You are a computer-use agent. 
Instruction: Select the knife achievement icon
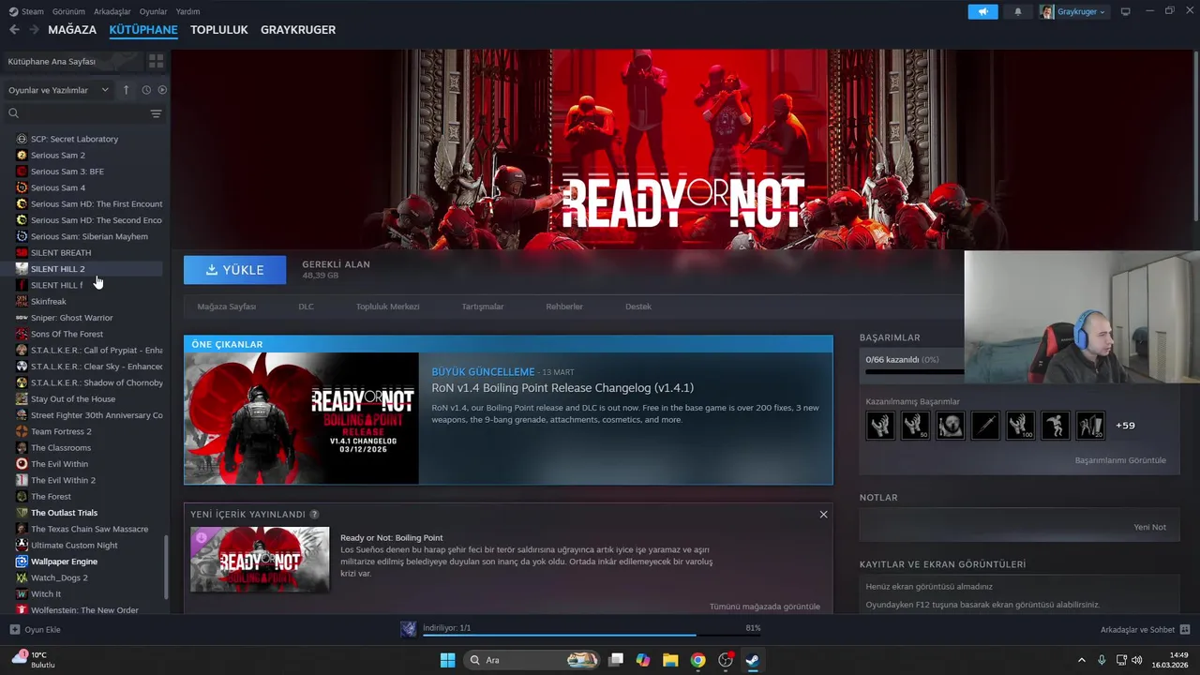(985, 426)
